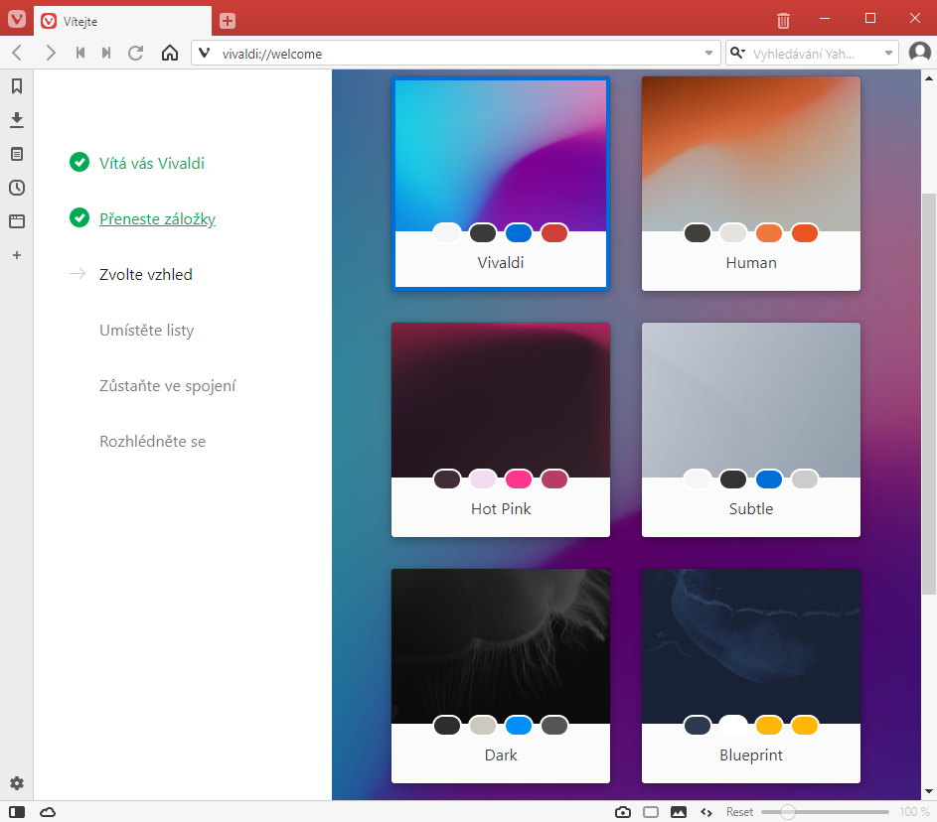Click the fast forward button

click(x=105, y=54)
